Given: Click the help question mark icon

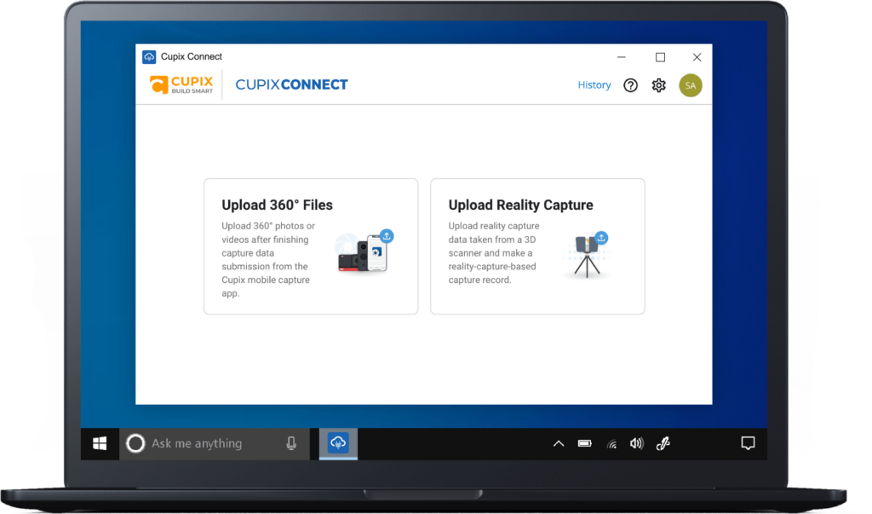Looking at the screenshot, I should (630, 85).
